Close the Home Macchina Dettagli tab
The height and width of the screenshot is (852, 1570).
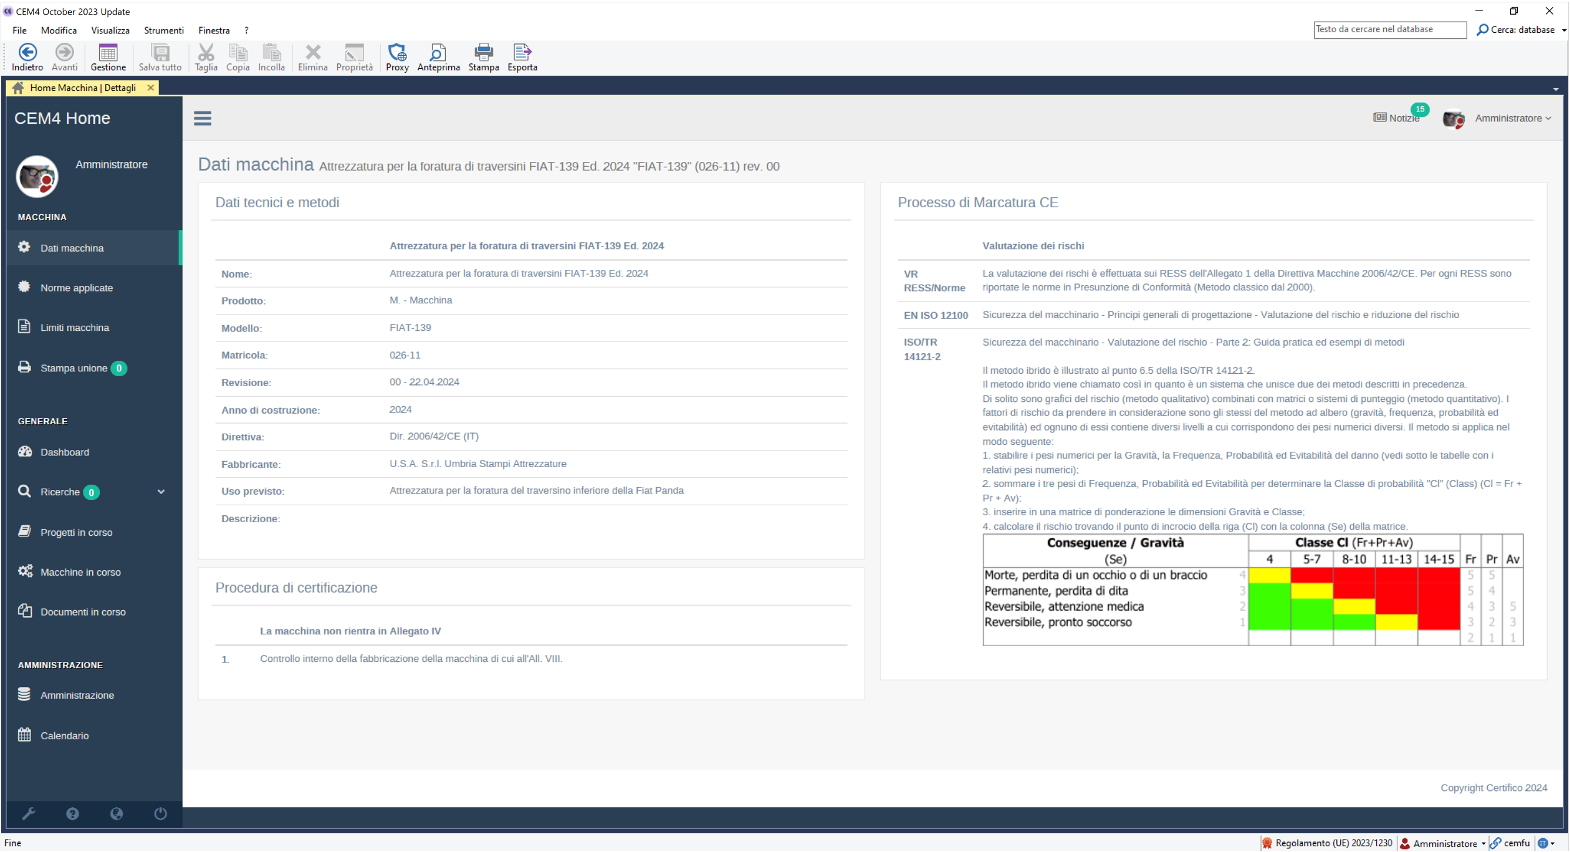pos(150,87)
